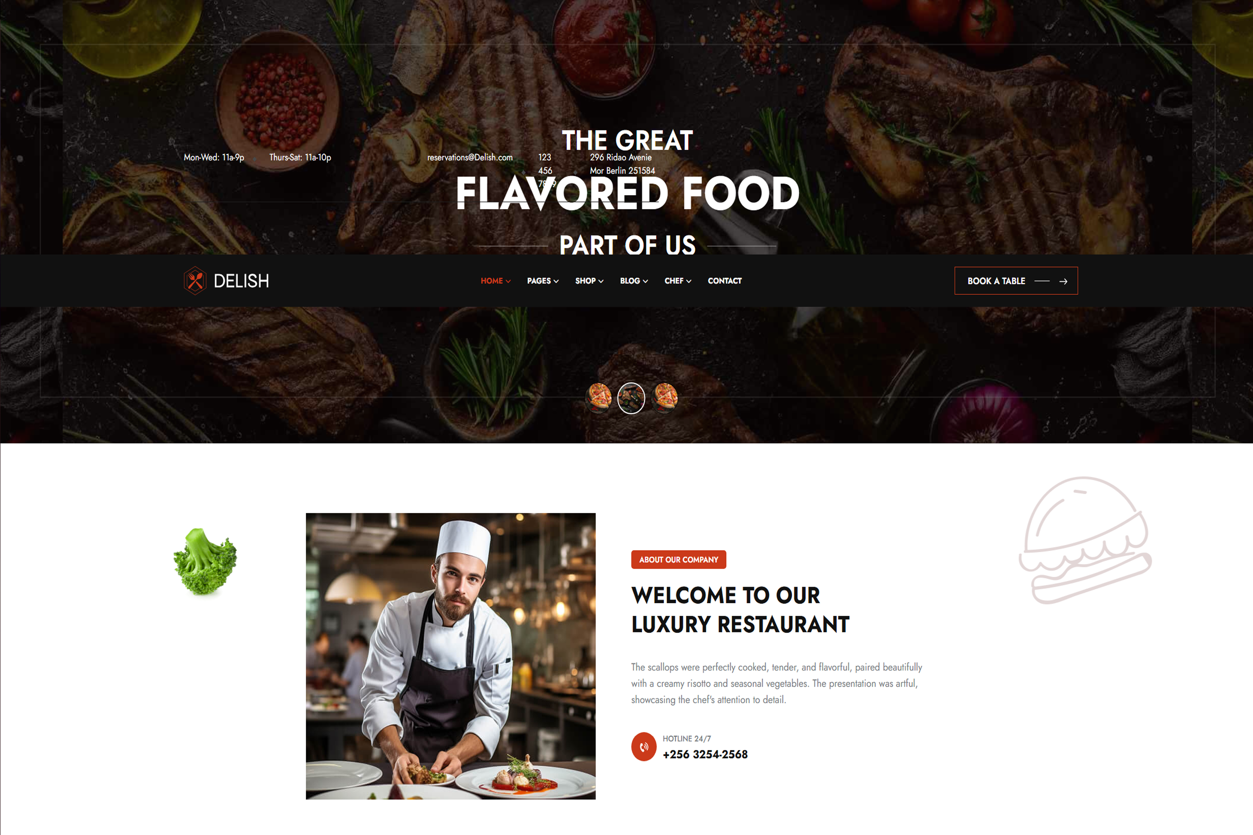This screenshot has height=835, width=1253.
Task: Expand the Pages dropdown chevron
Action: [x=556, y=281]
